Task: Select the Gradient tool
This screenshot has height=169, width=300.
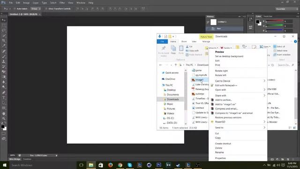Action: coord(4,77)
